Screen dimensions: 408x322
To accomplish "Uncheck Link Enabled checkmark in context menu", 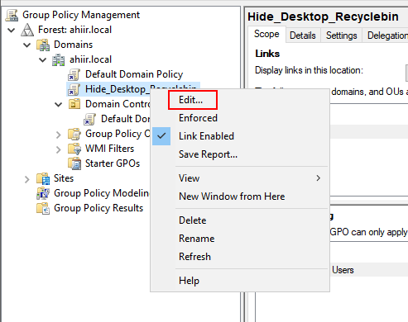I will click(161, 136).
